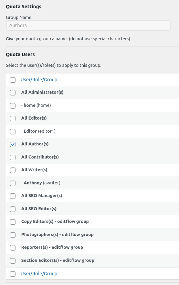
Task: Toggle the select-all checkbox in table footer
Action: [x=13, y=274]
